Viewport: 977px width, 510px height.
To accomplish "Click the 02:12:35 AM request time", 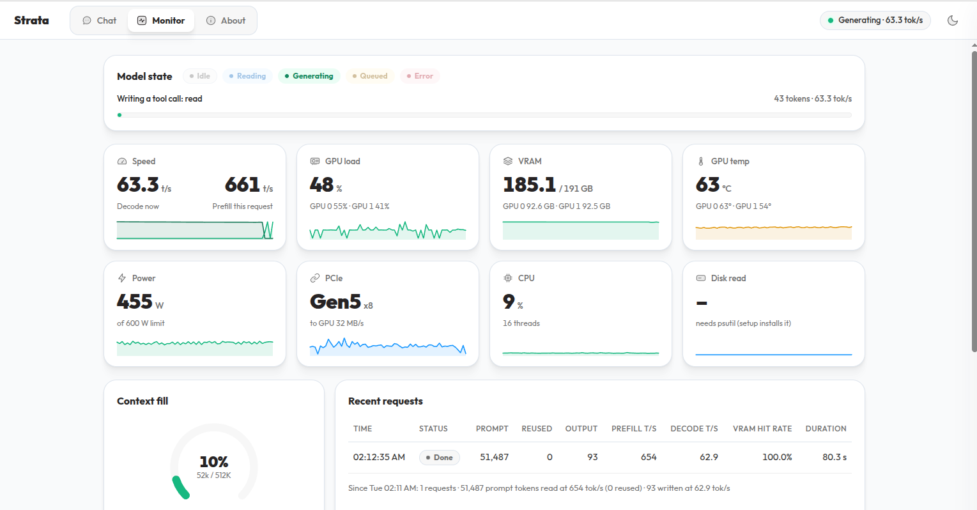I will tap(379, 458).
